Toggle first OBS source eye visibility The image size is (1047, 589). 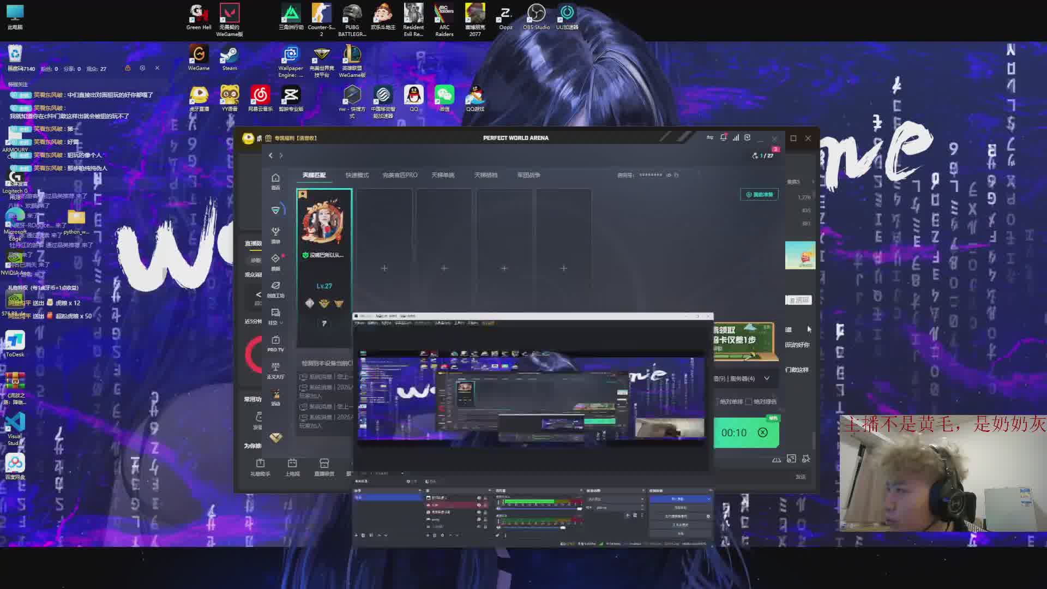tap(479, 498)
